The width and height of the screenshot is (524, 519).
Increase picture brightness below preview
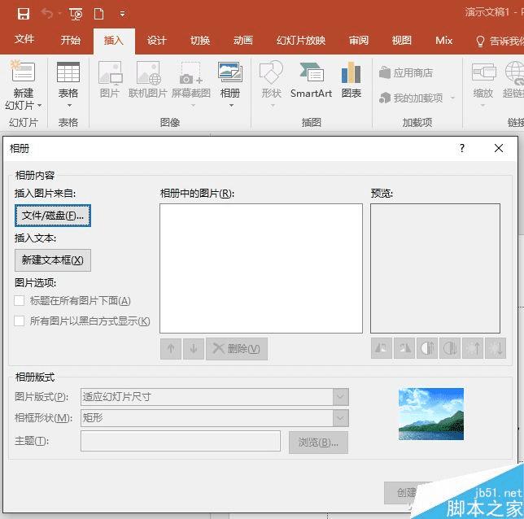point(473,348)
